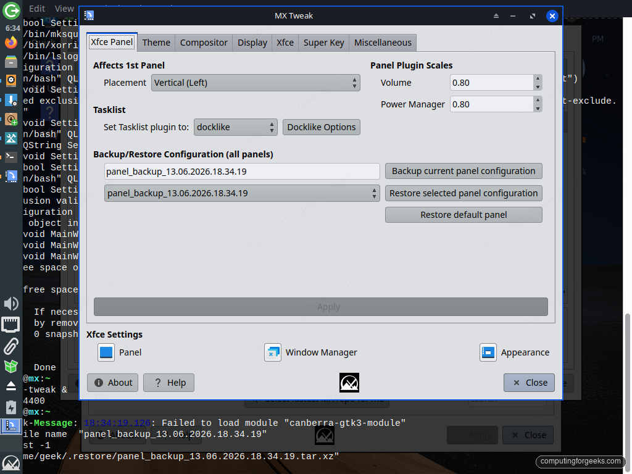Image resolution: width=632 pixels, height=474 pixels.
Task: Switch to the Xfce Panel tab
Action: click(112, 42)
